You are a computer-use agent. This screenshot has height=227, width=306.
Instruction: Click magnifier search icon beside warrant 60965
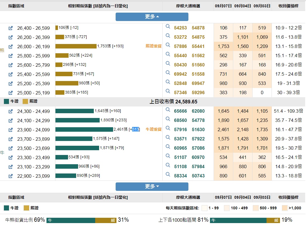(x=168, y=147)
